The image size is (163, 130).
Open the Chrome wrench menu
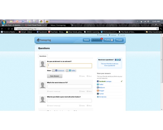[161, 29]
